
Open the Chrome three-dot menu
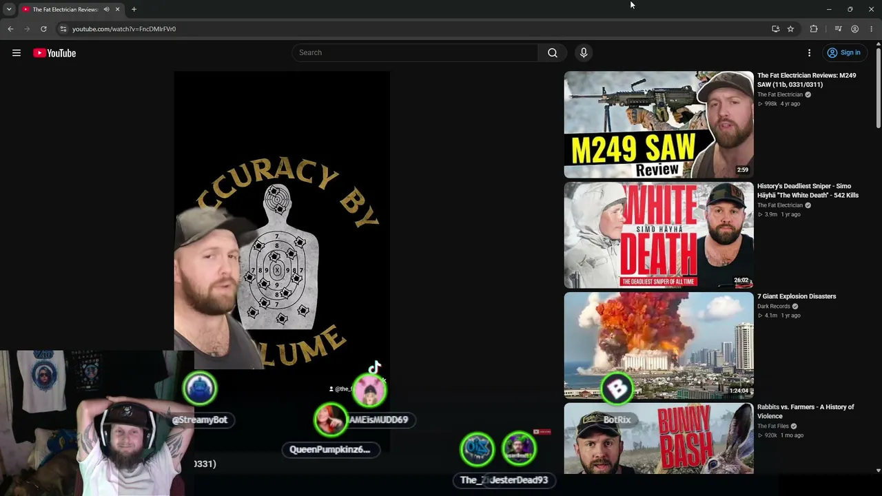871,29
